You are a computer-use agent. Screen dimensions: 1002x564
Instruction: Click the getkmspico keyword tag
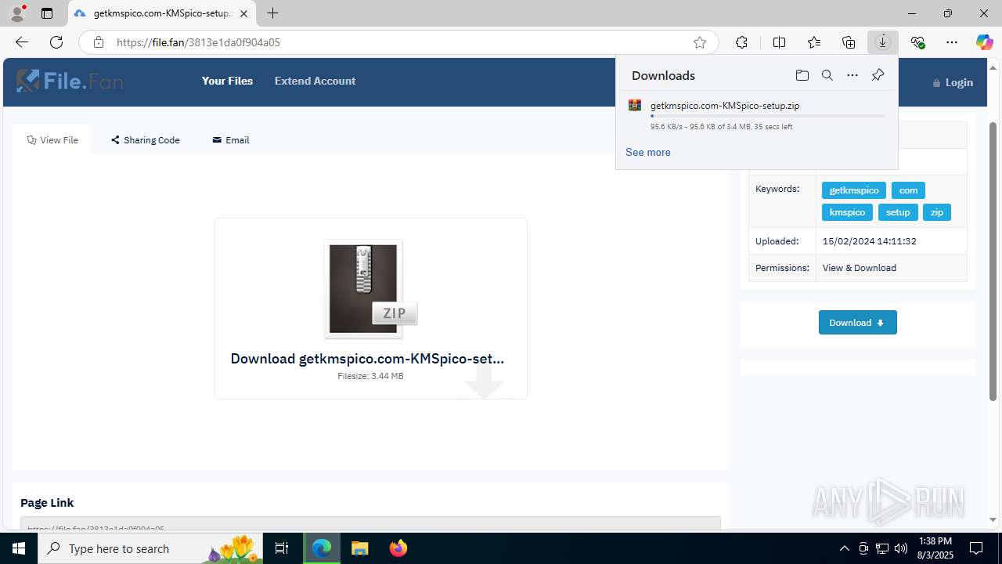pos(854,190)
